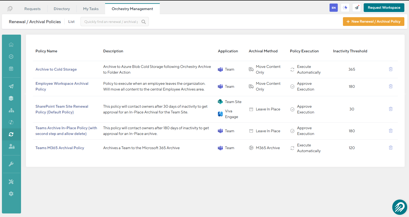This screenshot has height=217, width=409.
Task: Open the floating Orchestry round help icon
Action: point(400,207)
